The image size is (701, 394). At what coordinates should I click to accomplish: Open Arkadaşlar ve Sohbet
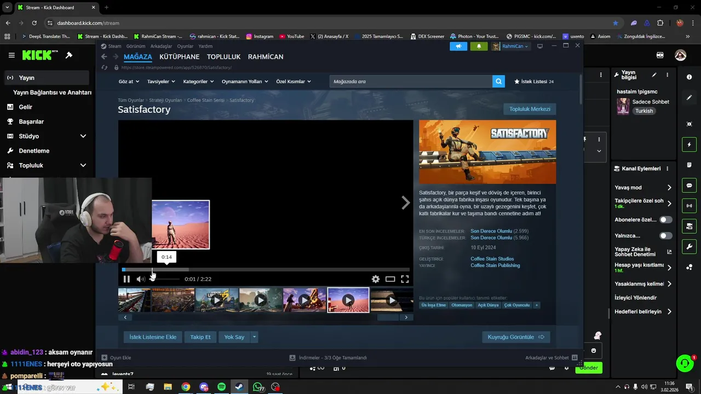coord(551,358)
